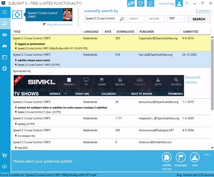Open settings gear in sidebar
The height and width of the screenshot is (177, 214).
[x=4, y=68]
